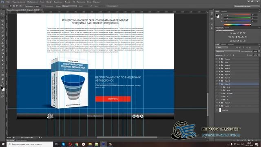The width and height of the screenshot is (261, 147).
Task: Hide the Экран 4 layer group
Action: (x=217, y=74)
